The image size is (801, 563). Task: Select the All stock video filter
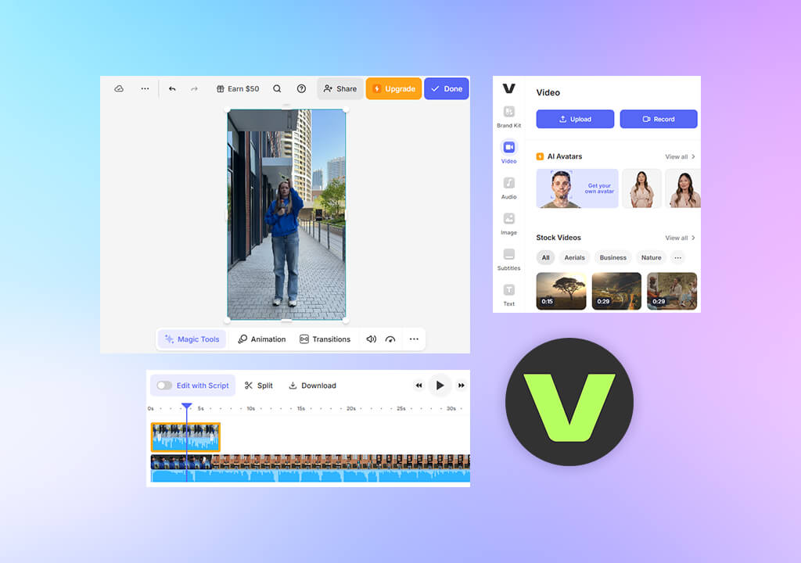[545, 257]
